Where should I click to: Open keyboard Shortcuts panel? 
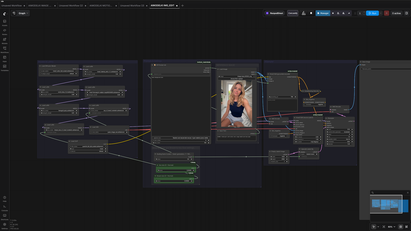tap(4, 217)
